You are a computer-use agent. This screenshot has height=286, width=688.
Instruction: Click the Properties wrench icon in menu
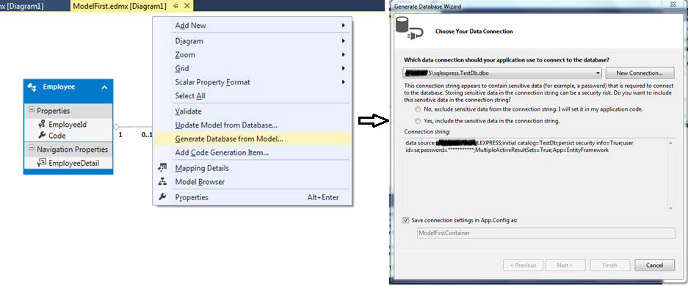pyautogui.click(x=162, y=197)
